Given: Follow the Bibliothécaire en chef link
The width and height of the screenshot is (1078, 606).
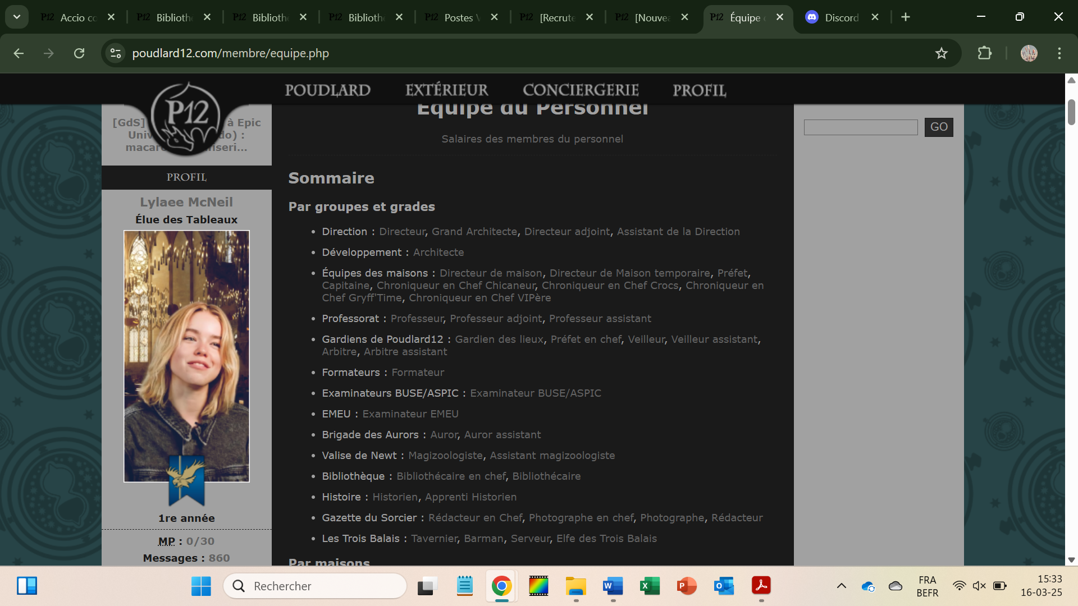Looking at the screenshot, I should pos(451,476).
